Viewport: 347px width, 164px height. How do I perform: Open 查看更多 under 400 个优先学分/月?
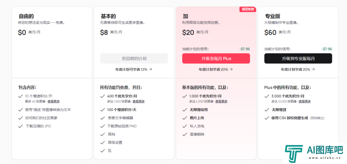click(x=139, y=101)
